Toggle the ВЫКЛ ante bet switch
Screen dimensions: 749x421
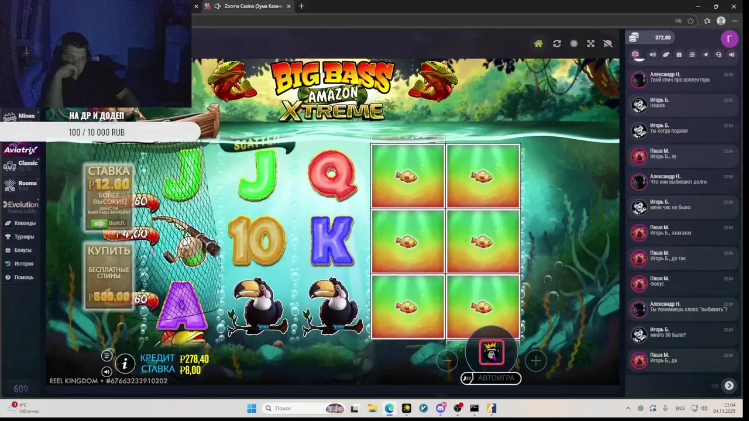[108, 223]
